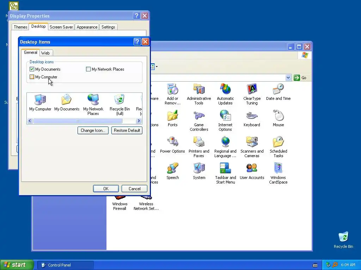Uncheck My Documents checkbox
The width and height of the screenshot is (361, 270).
(x=32, y=69)
